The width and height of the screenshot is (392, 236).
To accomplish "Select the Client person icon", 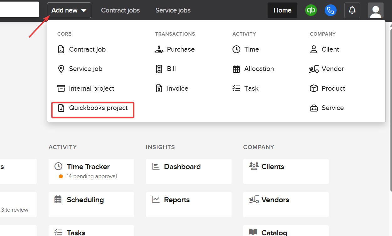I will coord(314,49).
